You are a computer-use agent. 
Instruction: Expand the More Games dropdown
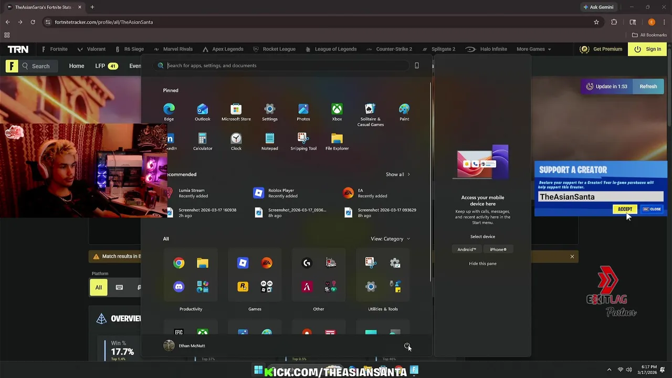point(534,49)
